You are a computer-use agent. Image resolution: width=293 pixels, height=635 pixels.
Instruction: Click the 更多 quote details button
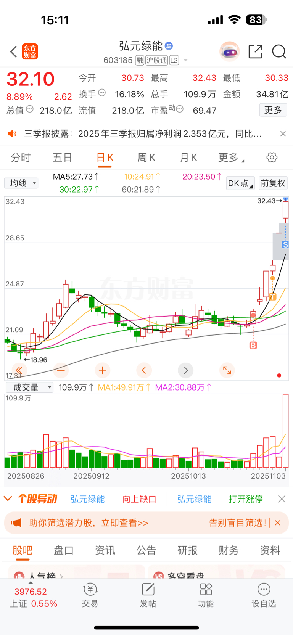tap(273, 110)
